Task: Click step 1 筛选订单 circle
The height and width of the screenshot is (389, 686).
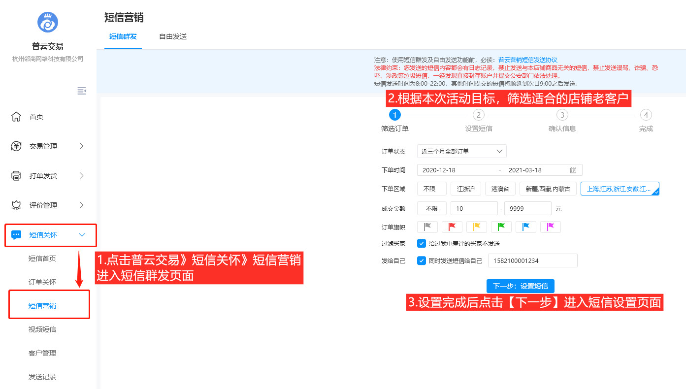Action: tap(394, 115)
